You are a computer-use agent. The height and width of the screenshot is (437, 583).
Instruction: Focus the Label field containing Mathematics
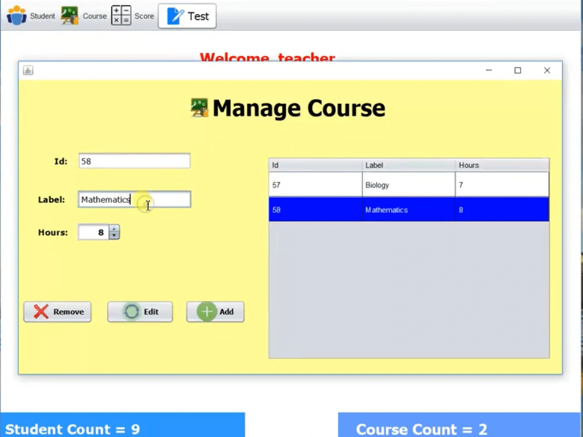[135, 199]
